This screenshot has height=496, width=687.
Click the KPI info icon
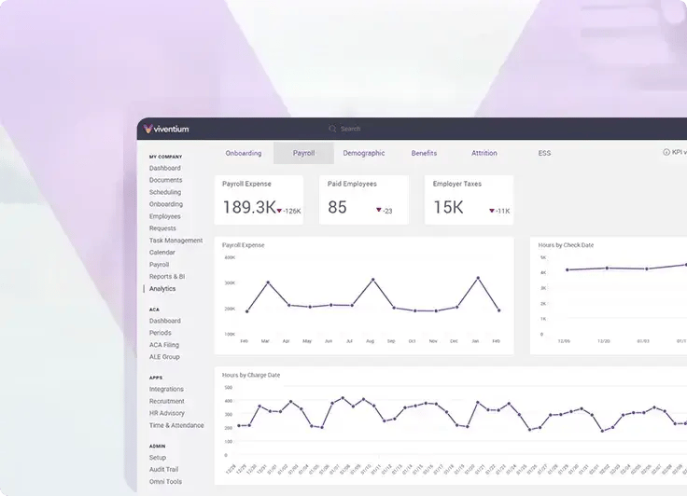tap(666, 152)
